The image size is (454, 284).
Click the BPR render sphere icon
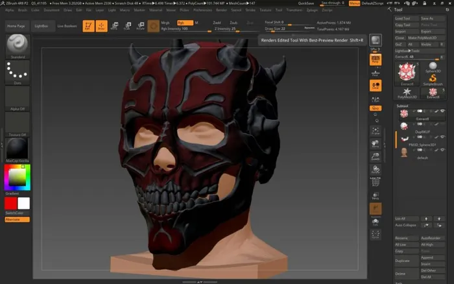pyautogui.click(x=375, y=41)
